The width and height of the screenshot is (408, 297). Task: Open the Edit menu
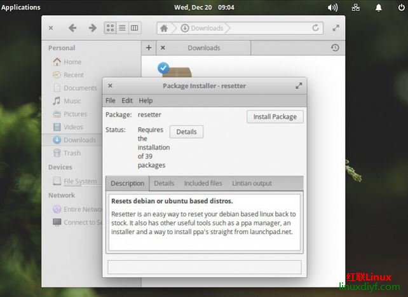click(127, 100)
